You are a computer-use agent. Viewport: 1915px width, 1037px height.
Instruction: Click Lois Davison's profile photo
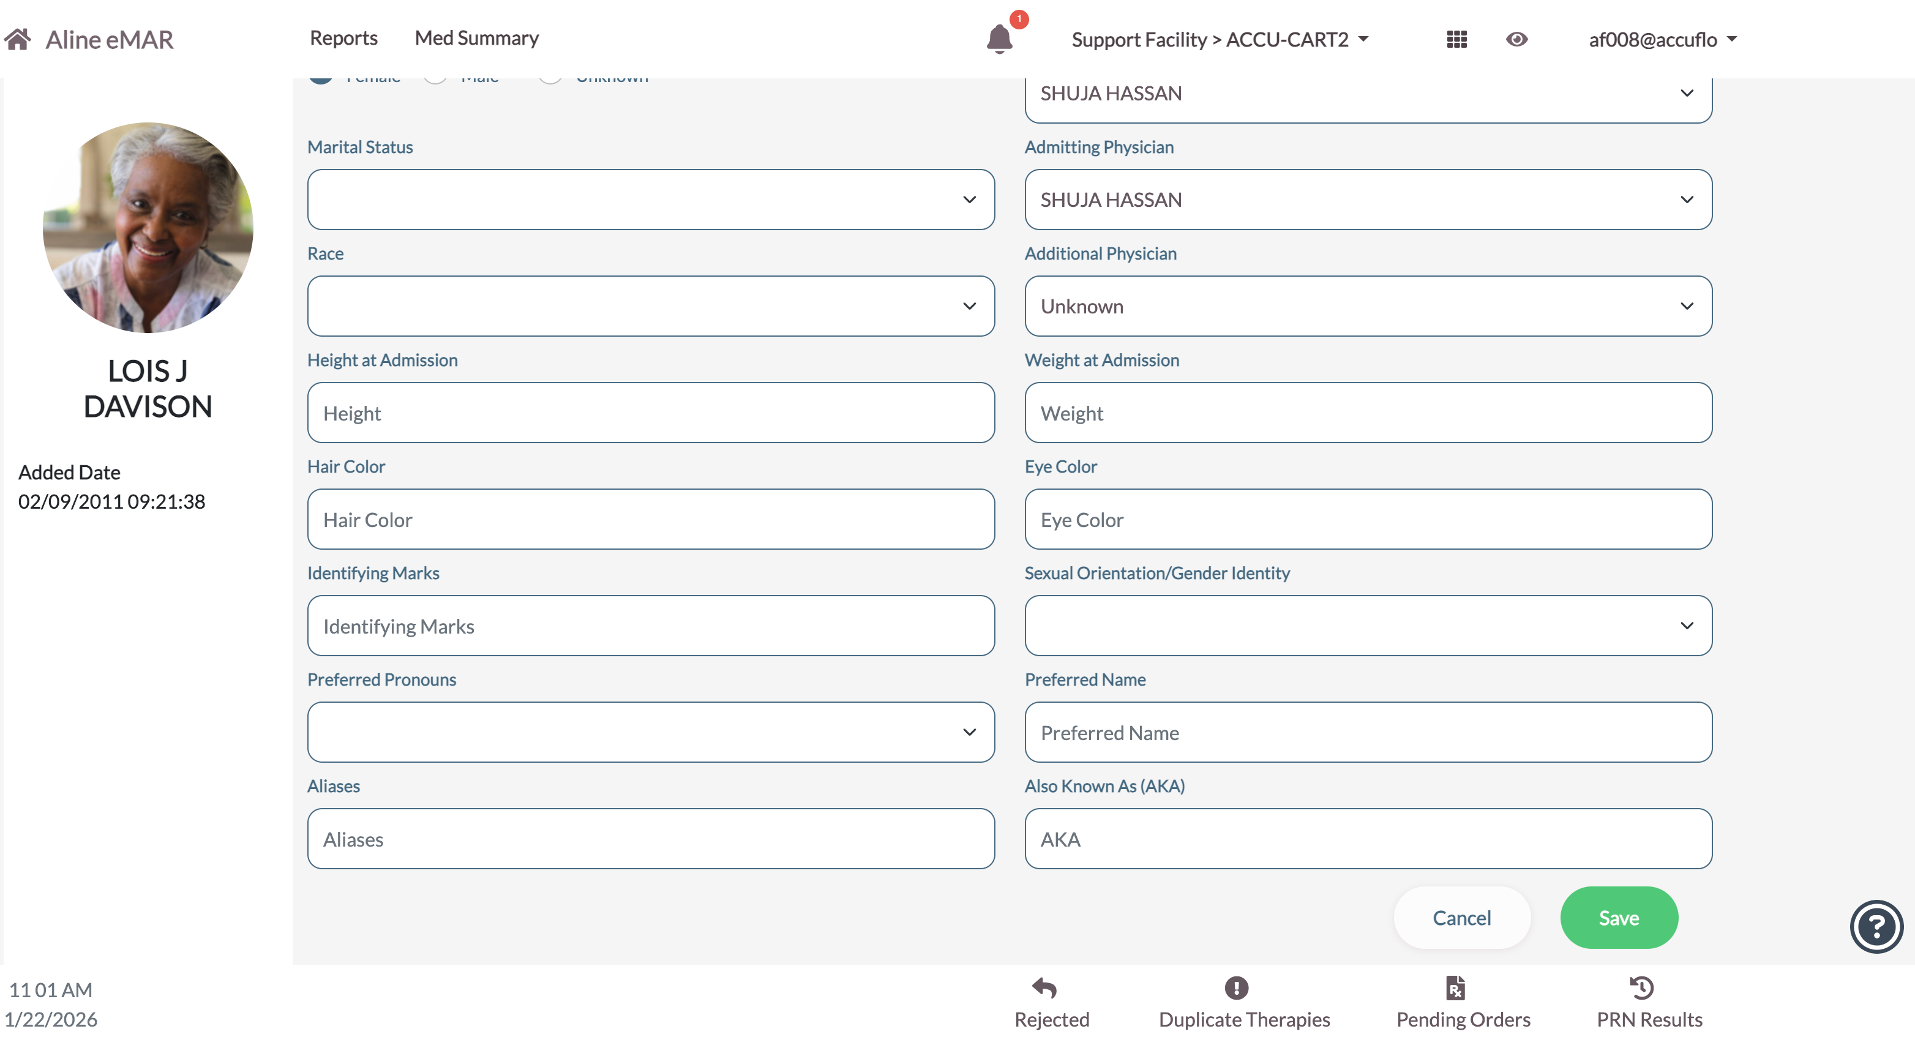tap(148, 228)
